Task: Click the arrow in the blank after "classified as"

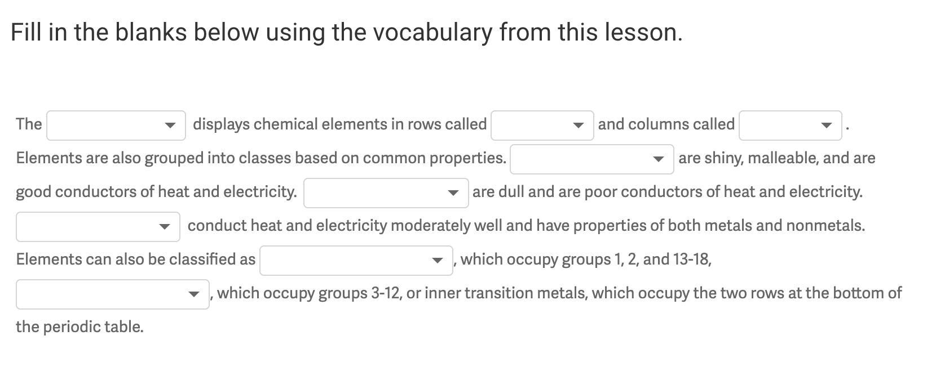Action: [437, 261]
